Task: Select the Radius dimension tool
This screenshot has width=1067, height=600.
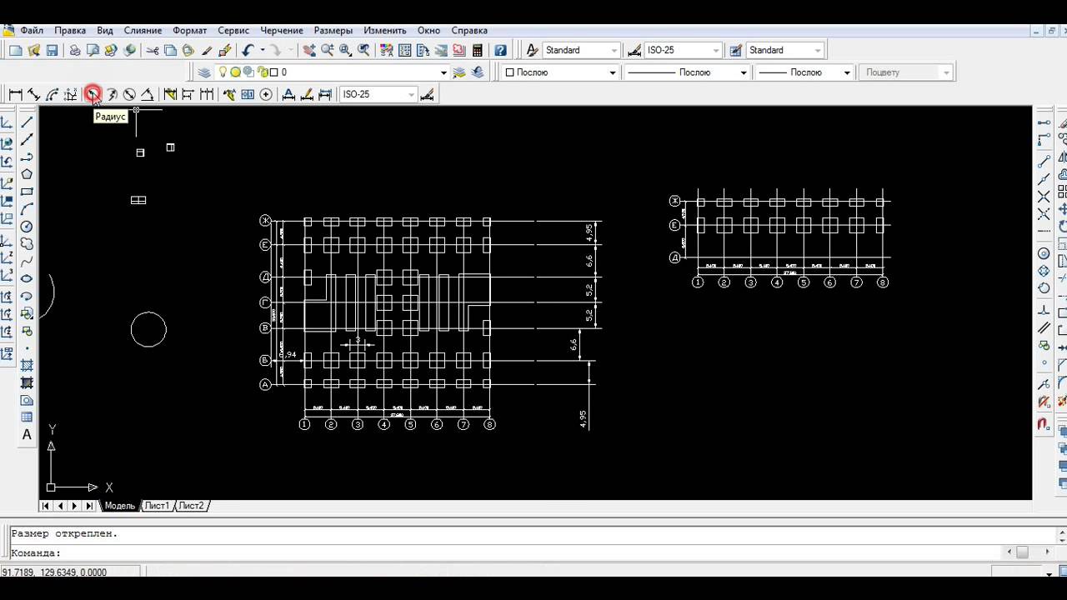Action: click(92, 94)
